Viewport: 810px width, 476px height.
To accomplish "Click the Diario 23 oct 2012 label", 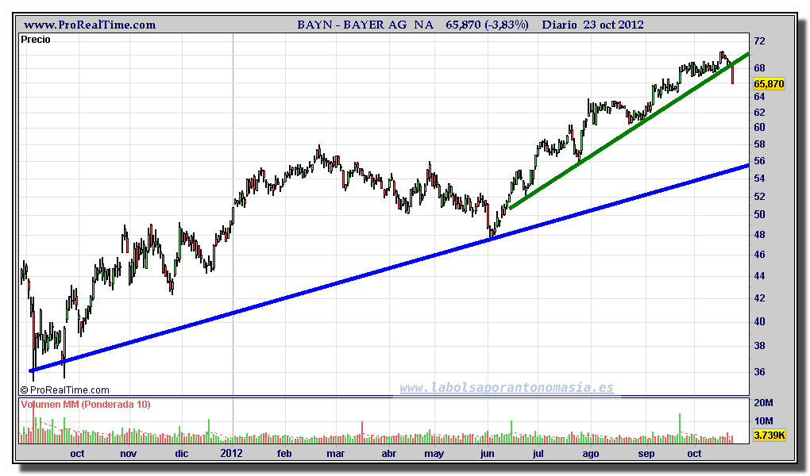I will pos(592,25).
